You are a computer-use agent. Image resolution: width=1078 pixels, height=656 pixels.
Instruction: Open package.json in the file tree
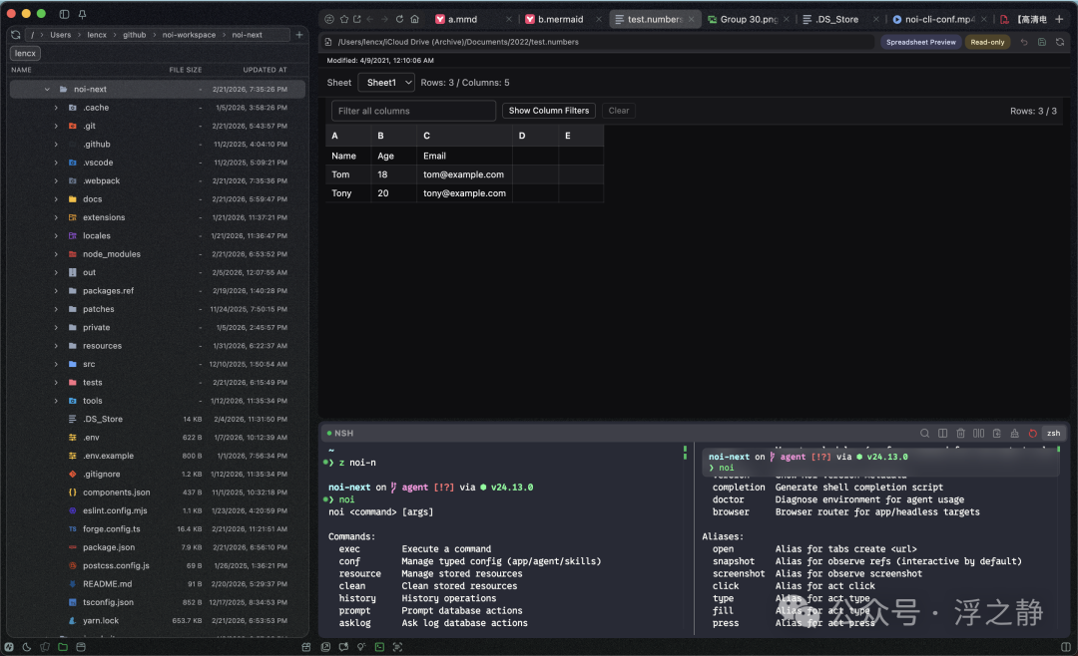109,547
